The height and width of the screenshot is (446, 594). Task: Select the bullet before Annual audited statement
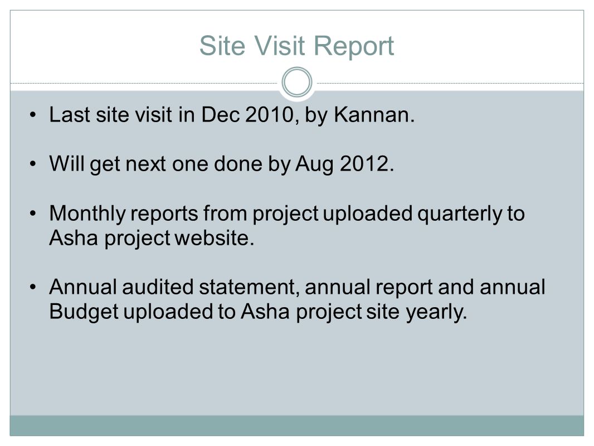(33, 287)
